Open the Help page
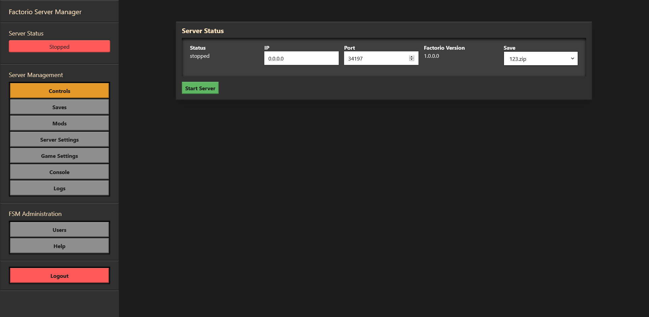Image resolution: width=649 pixels, height=317 pixels. coord(59,246)
